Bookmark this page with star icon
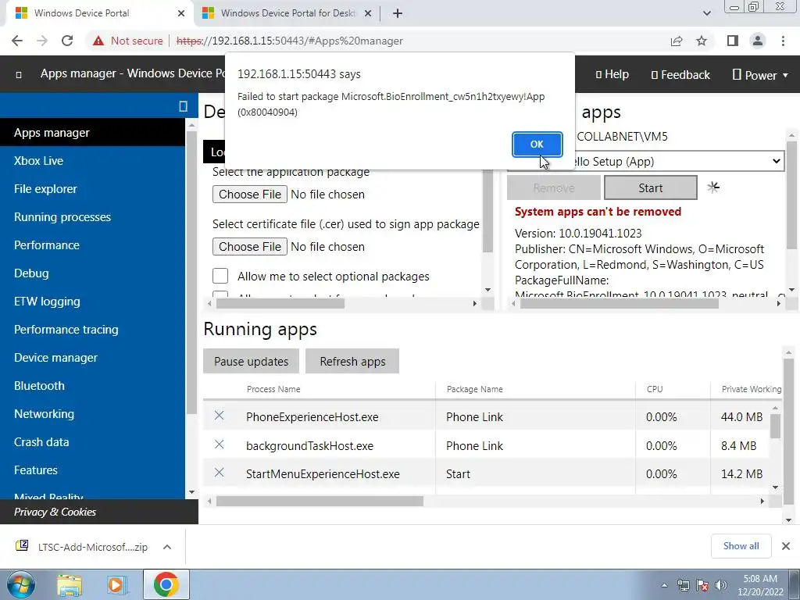This screenshot has width=800, height=600. (702, 41)
